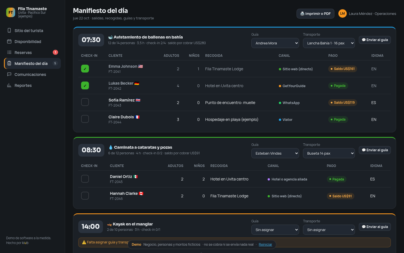404x253 pixels.
Task: Open the Buseta 14 pax transport dropdown
Action: coord(329,153)
